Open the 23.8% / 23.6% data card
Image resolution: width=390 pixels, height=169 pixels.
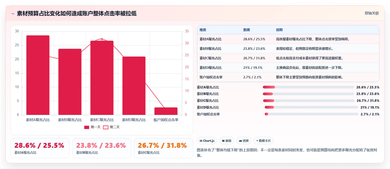pyautogui.click(x=102, y=148)
